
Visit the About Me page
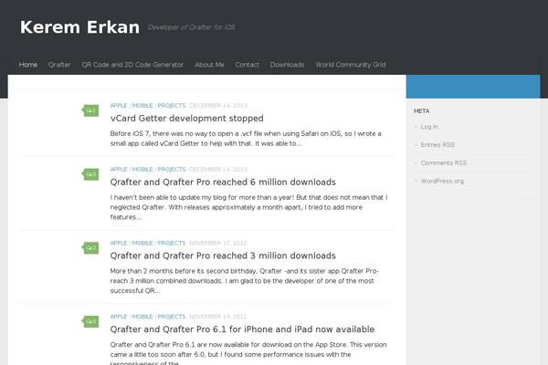[x=209, y=65]
